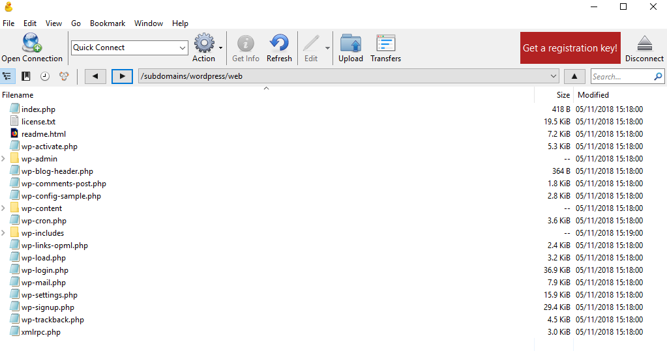Open the View menu
This screenshot has height=351, width=667.
point(53,23)
